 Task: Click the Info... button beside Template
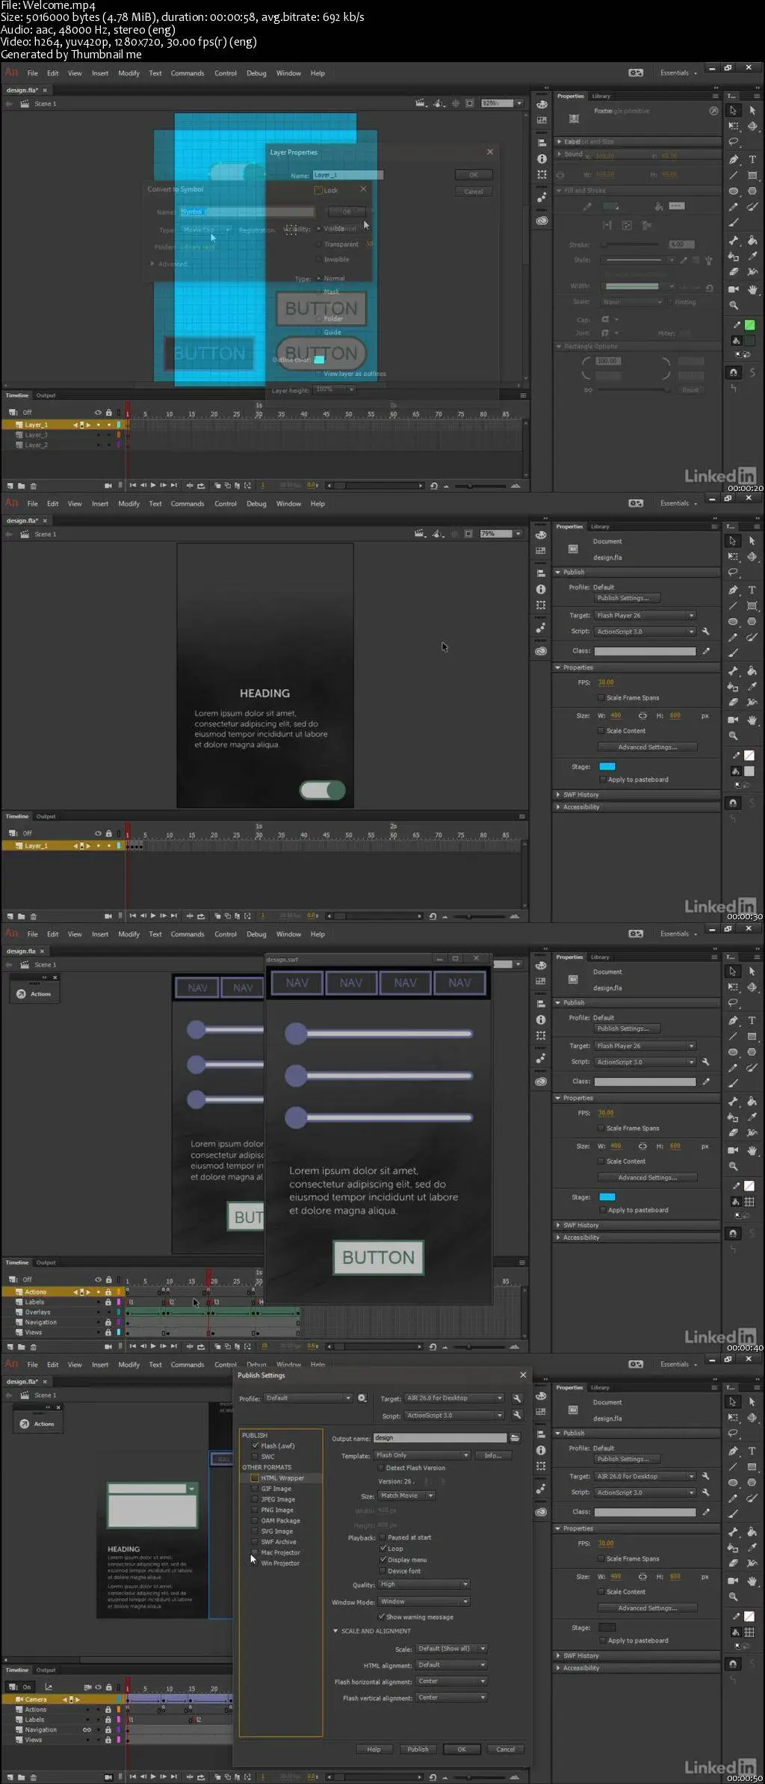493,1455
